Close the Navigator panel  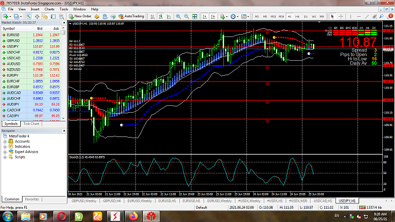pyautogui.click(x=64, y=131)
